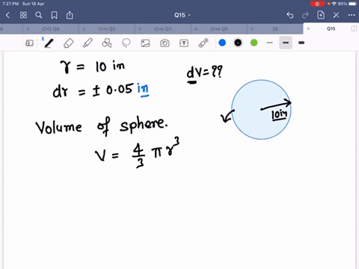Viewport: 359px width, 269px height.
Task: Select the Shapes tool
Action: pos(107,43)
